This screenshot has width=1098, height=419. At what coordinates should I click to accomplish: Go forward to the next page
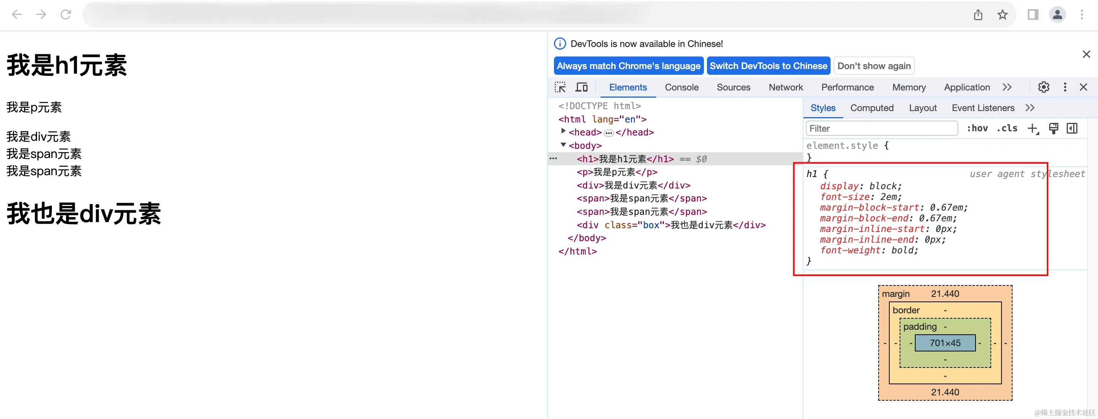click(41, 15)
